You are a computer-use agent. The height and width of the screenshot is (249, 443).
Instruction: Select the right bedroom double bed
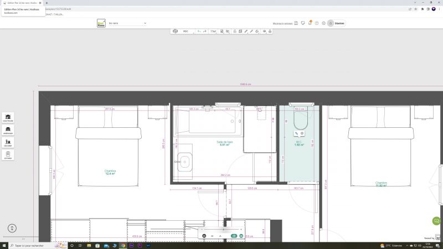click(x=381, y=146)
